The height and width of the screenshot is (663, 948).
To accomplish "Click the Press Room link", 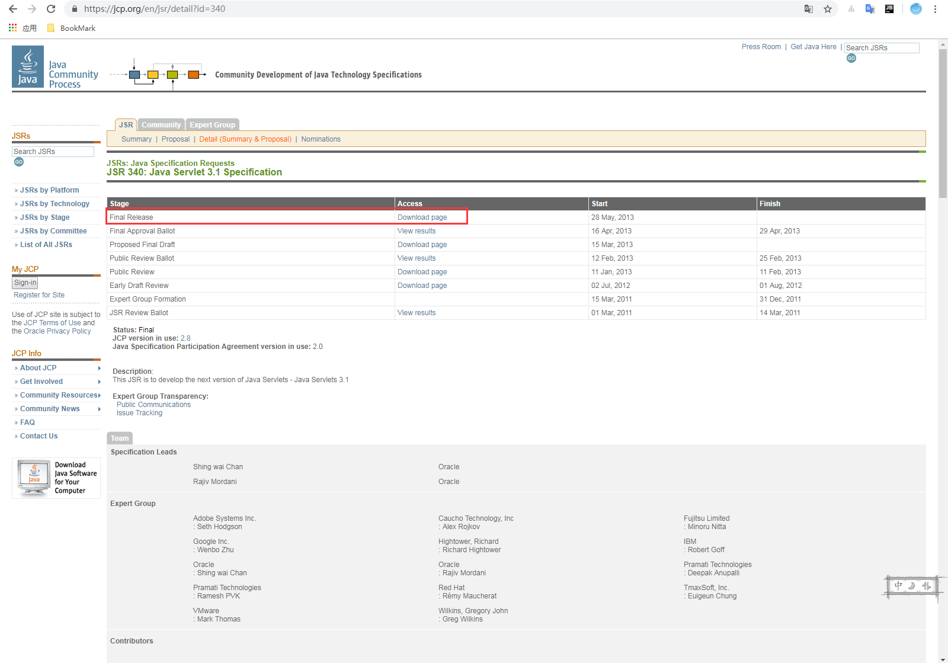I will [761, 47].
